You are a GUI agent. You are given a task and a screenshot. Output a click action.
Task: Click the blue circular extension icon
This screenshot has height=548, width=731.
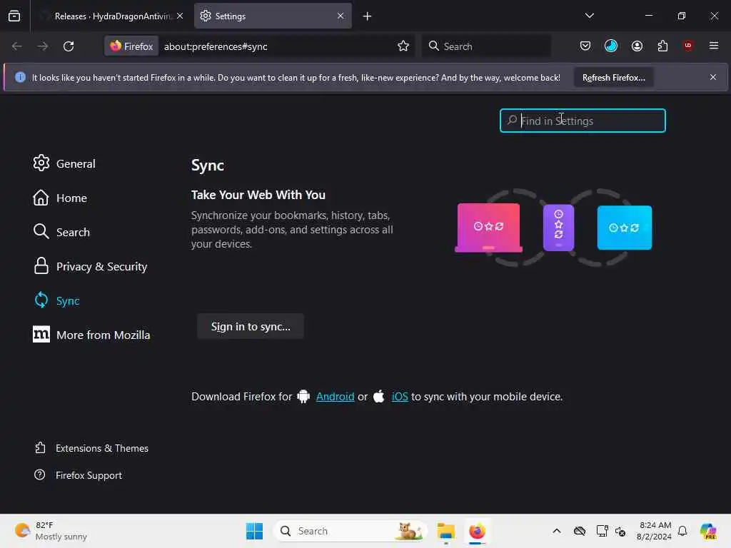coord(611,46)
